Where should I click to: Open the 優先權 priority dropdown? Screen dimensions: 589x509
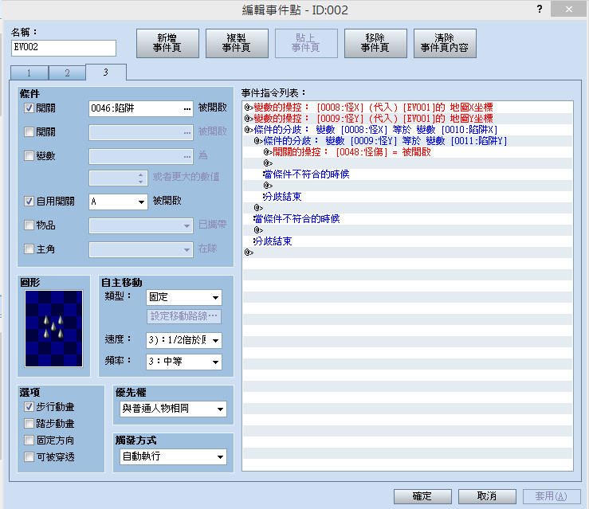173,409
